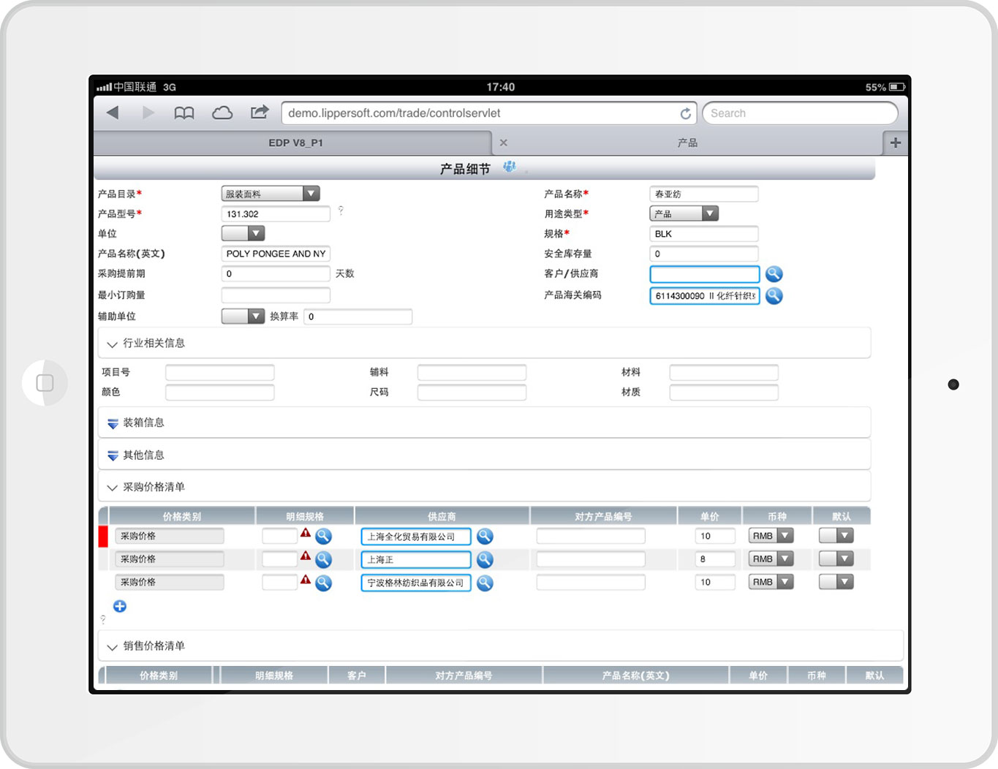Image resolution: width=998 pixels, height=769 pixels.
Task: Tap the iCloud tabs cloud icon
Action: coord(222,113)
